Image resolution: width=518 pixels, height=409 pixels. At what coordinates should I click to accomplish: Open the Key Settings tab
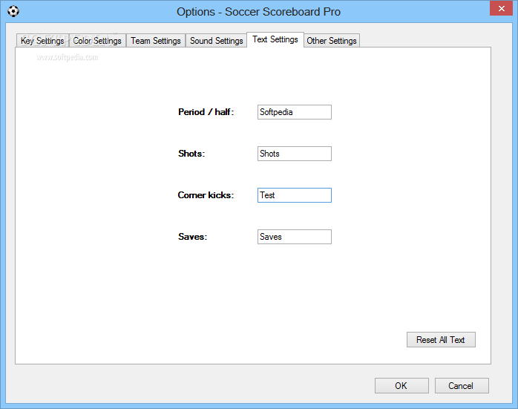(42, 41)
